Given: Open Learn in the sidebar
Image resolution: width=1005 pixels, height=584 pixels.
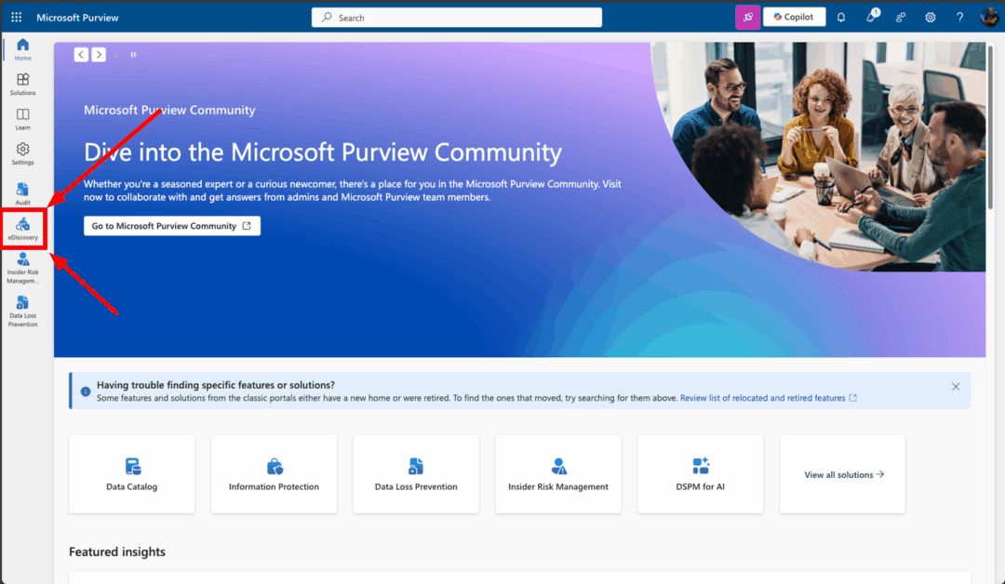Looking at the screenshot, I should 23,118.
